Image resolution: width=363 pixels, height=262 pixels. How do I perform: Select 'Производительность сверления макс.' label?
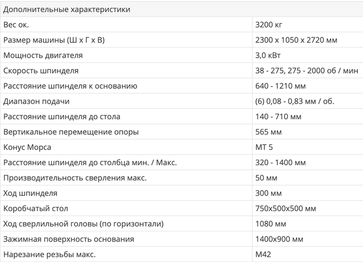(75, 178)
